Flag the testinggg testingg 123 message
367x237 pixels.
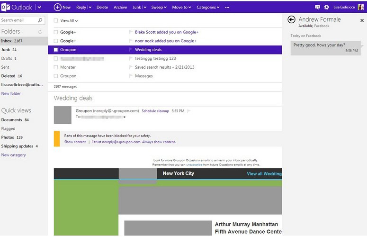click(131, 58)
